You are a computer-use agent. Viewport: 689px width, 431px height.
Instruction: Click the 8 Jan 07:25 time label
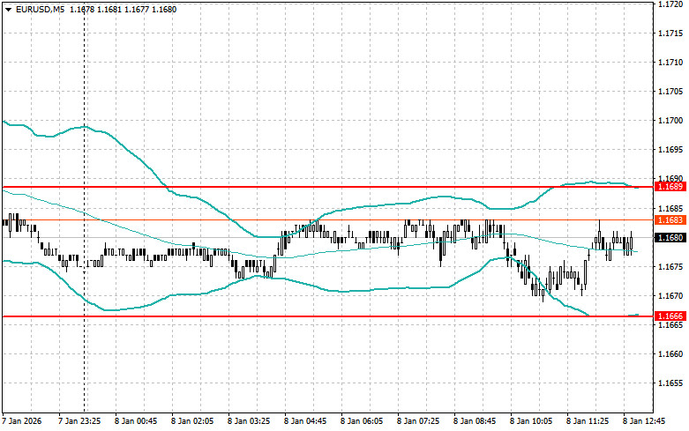point(418,421)
